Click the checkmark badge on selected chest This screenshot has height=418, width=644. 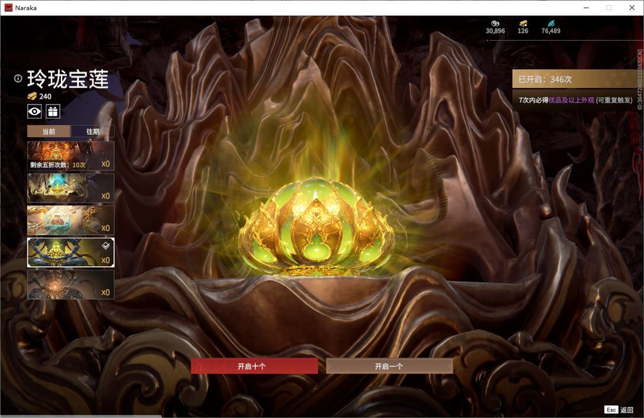(x=105, y=245)
